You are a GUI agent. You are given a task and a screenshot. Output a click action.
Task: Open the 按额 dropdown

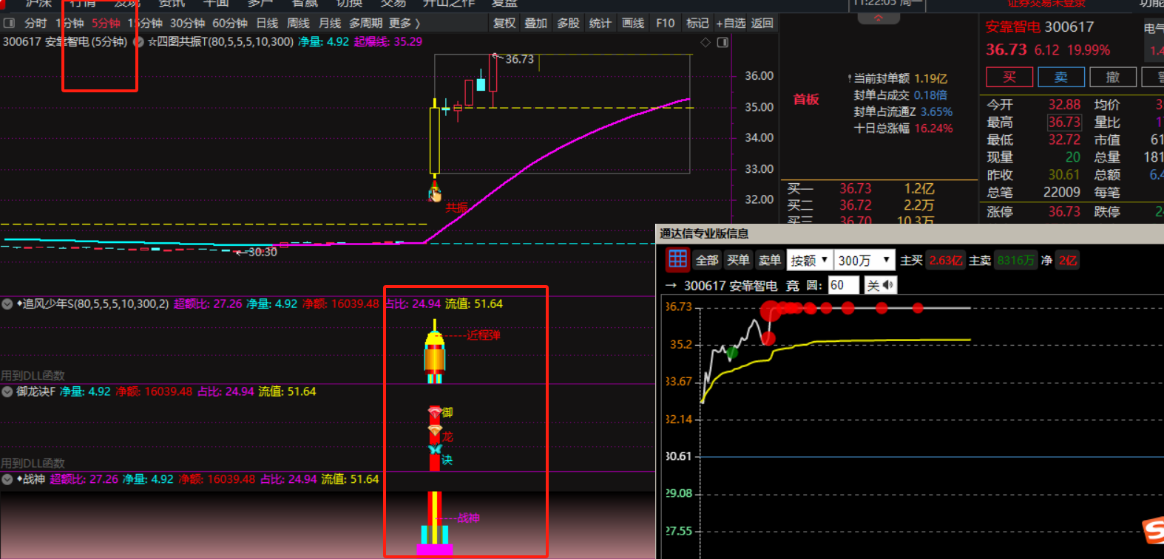point(809,260)
